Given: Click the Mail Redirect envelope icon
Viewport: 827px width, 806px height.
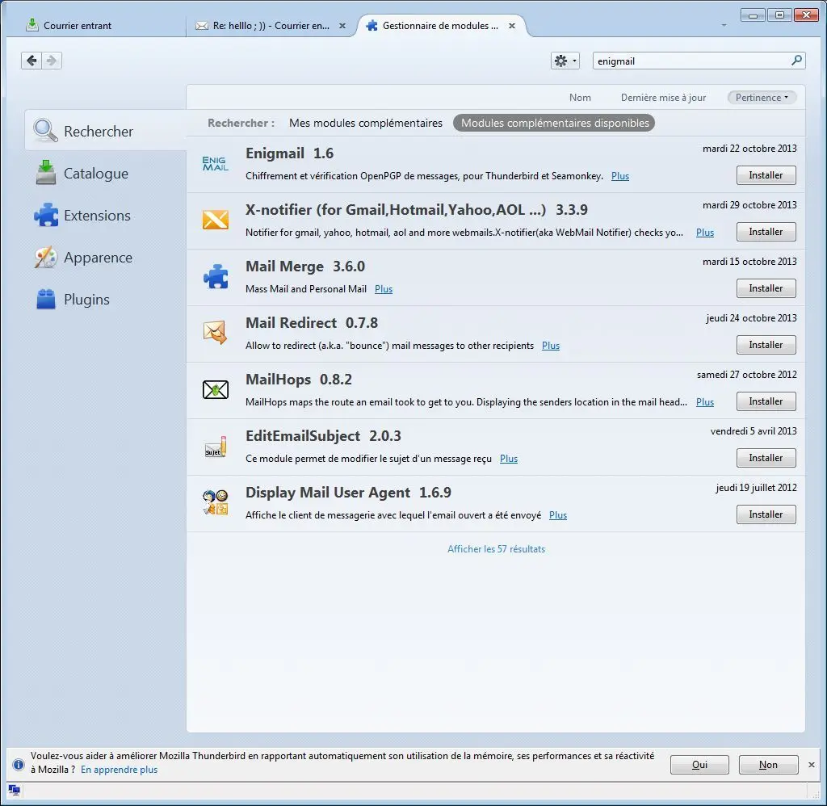Looking at the screenshot, I should coord(215,332).
